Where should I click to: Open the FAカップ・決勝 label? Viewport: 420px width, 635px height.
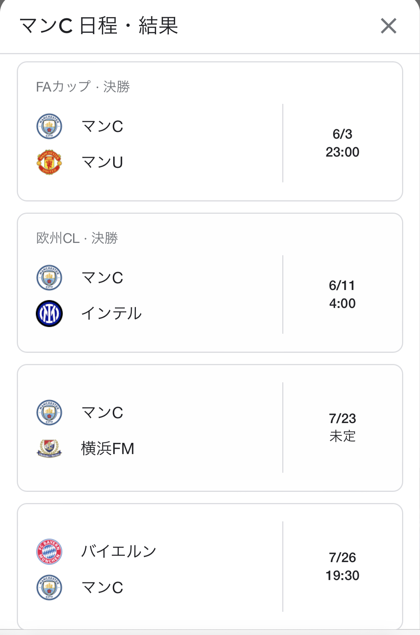tap(83, 87)
